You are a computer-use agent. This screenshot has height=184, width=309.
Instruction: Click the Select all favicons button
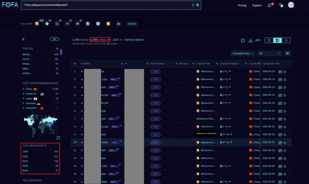pyautogui.click(x=132, y=24)
